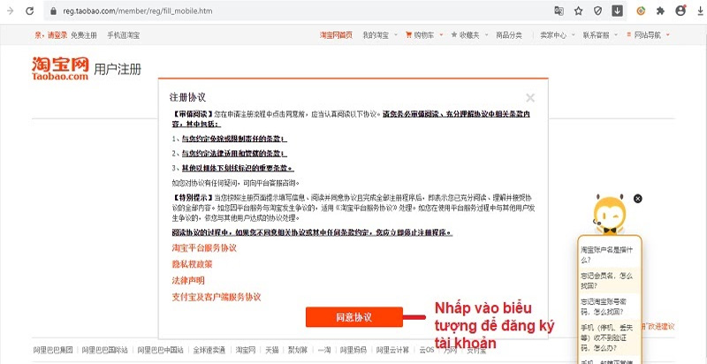This screenshot has width=707, height=364.
Task: Click the forward navigation arrow
Action: point(11,11)
